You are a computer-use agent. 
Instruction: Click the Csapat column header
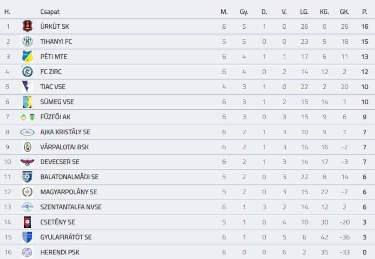(x=50, y=12)
